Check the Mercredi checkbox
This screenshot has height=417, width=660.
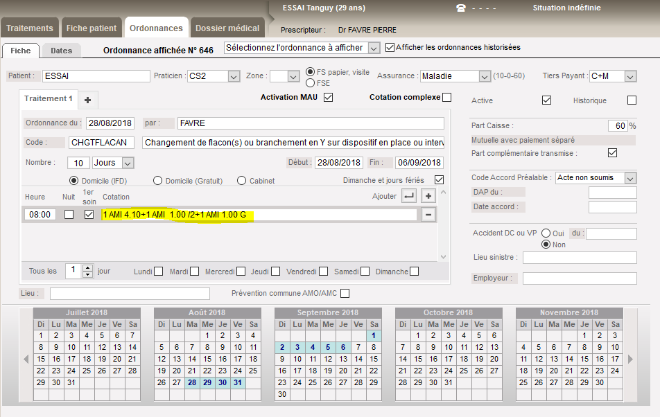[241, 272]
